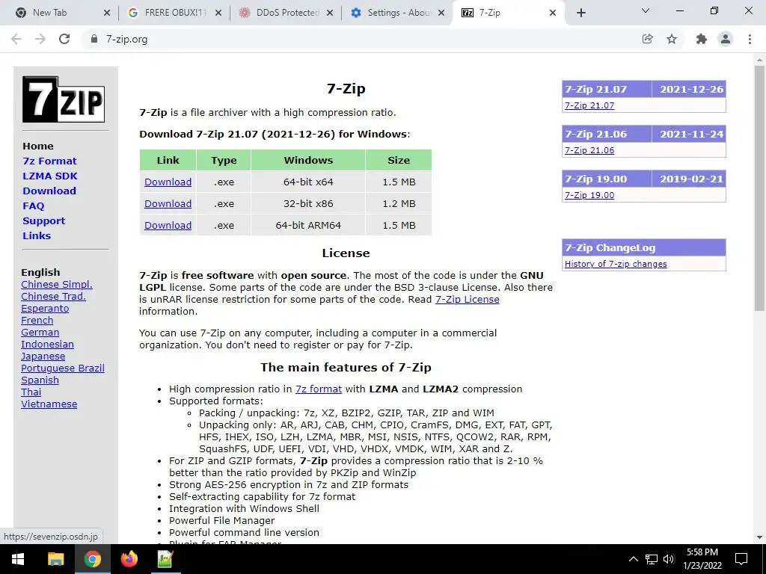Open the Chrome profile avatar
The width and height of the screenshot is (766, 574).
pos(726,39)
